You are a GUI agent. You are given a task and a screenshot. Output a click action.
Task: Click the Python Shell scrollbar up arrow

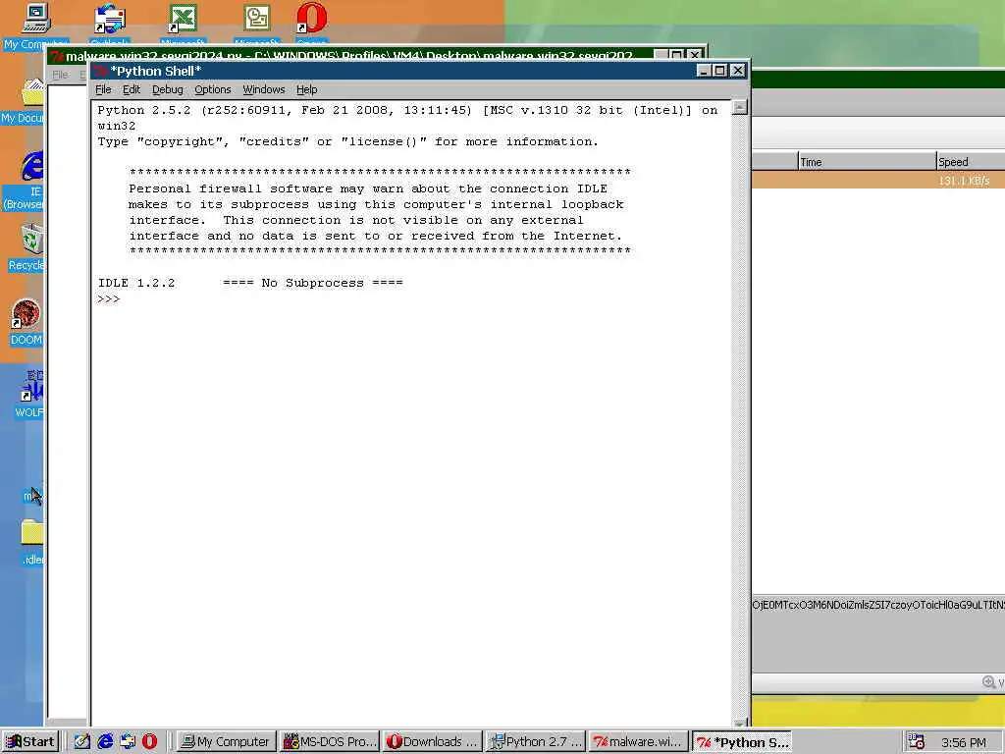[740, 107]
